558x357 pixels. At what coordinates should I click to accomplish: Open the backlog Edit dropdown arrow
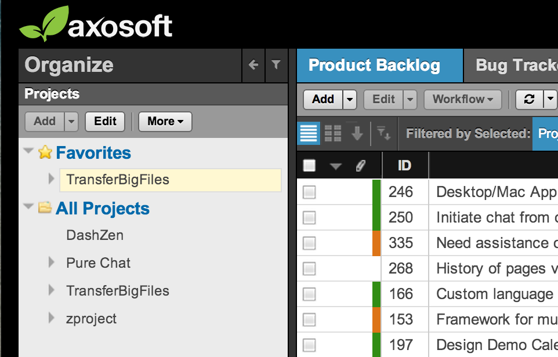click(x=410, y=99)
